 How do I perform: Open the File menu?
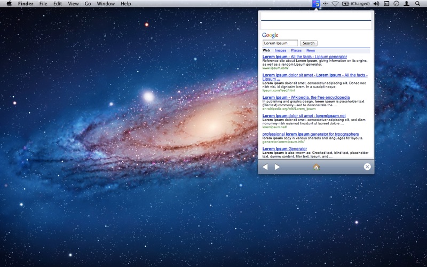pos(43,4)
